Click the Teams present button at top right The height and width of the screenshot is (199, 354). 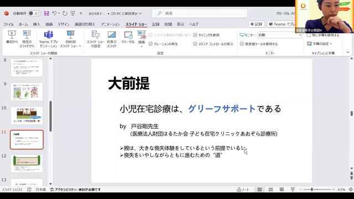(282, 24)
